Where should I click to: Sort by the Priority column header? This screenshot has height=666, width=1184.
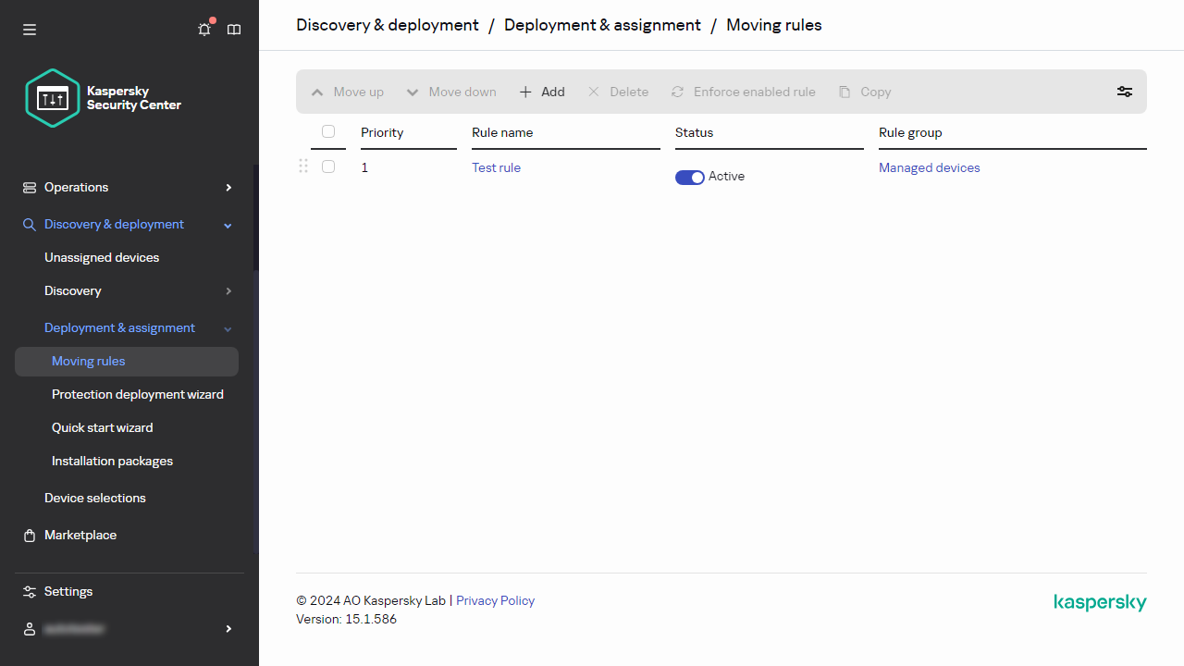pos(382,132)
